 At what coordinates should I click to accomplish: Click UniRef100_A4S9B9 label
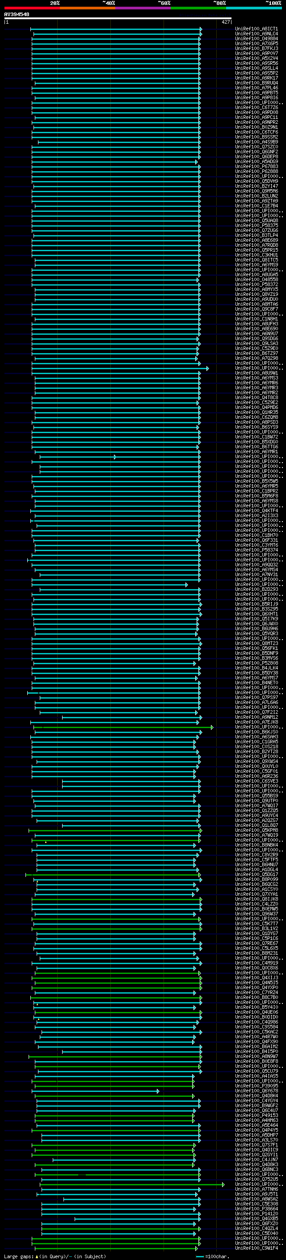(257, 142)
